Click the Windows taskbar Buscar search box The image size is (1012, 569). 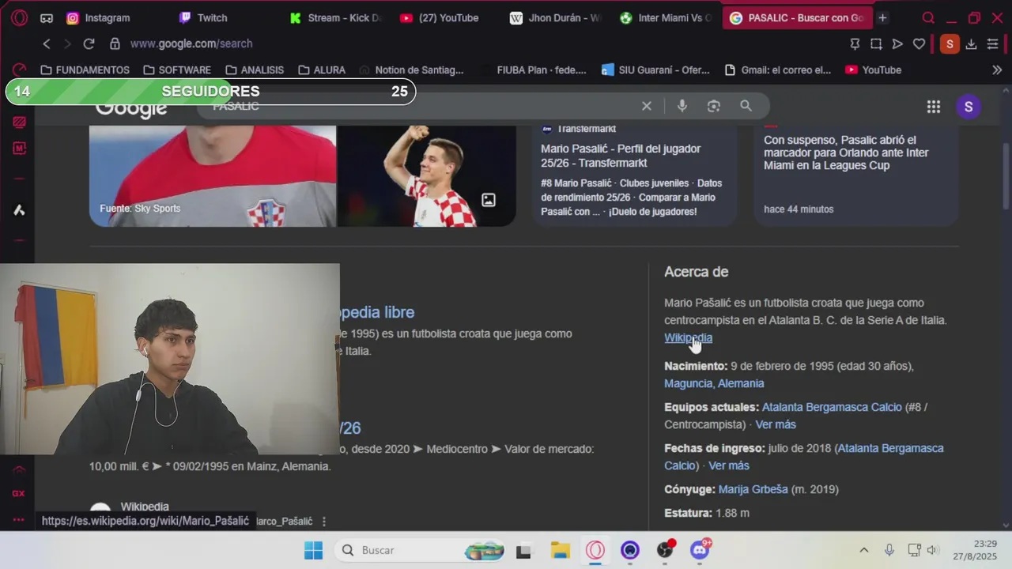point(419,550)
